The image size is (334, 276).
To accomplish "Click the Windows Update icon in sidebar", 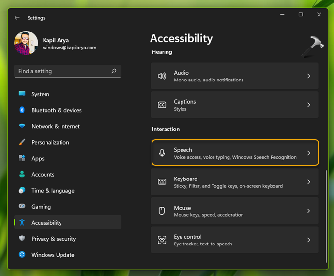I will click(22, 255).
